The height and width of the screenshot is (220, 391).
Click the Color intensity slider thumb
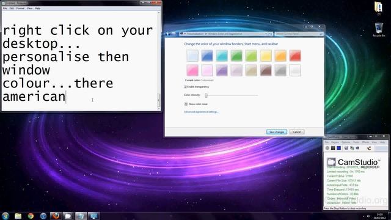(x=206, y=95)
